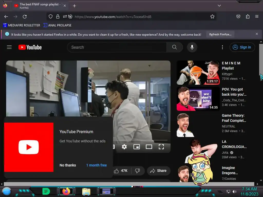Open video player settings gear
The height and width of the screenshot is (197, 263).
pyautogui.click(x=124, y=147)
